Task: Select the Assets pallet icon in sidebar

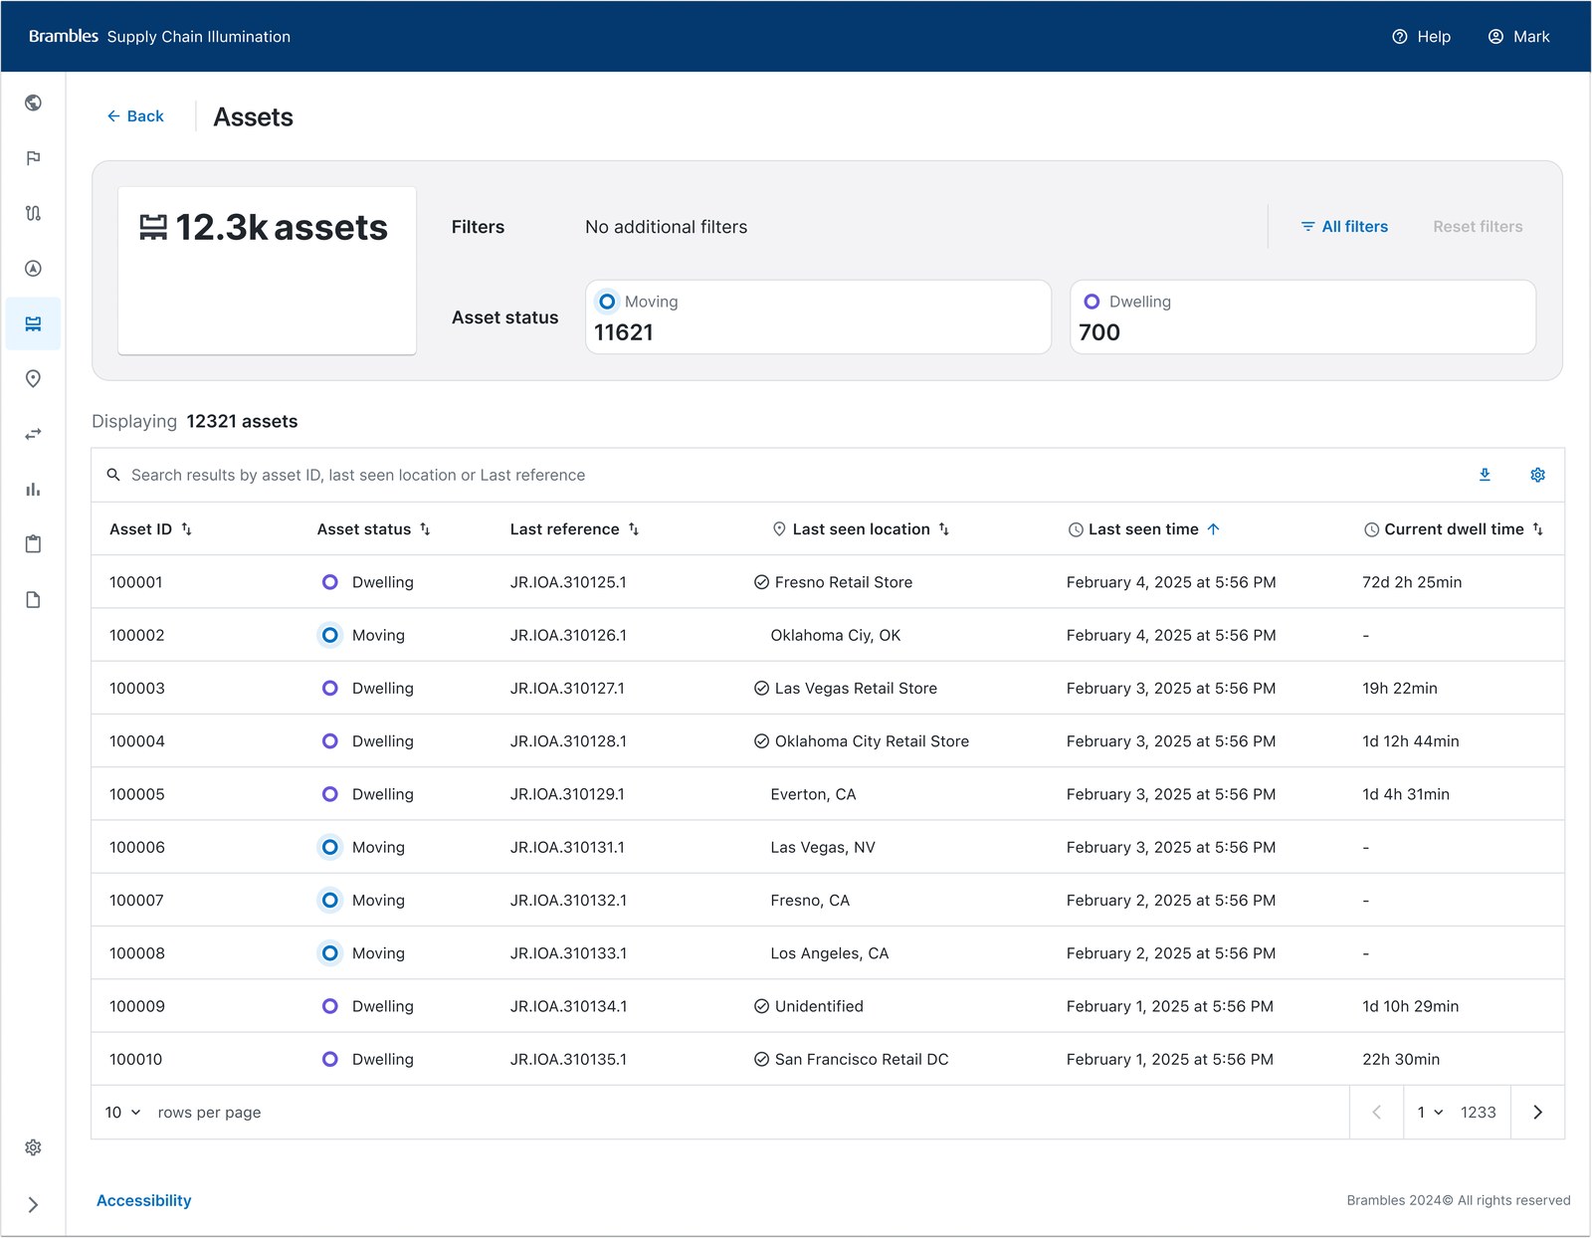Action: [33, 323]
